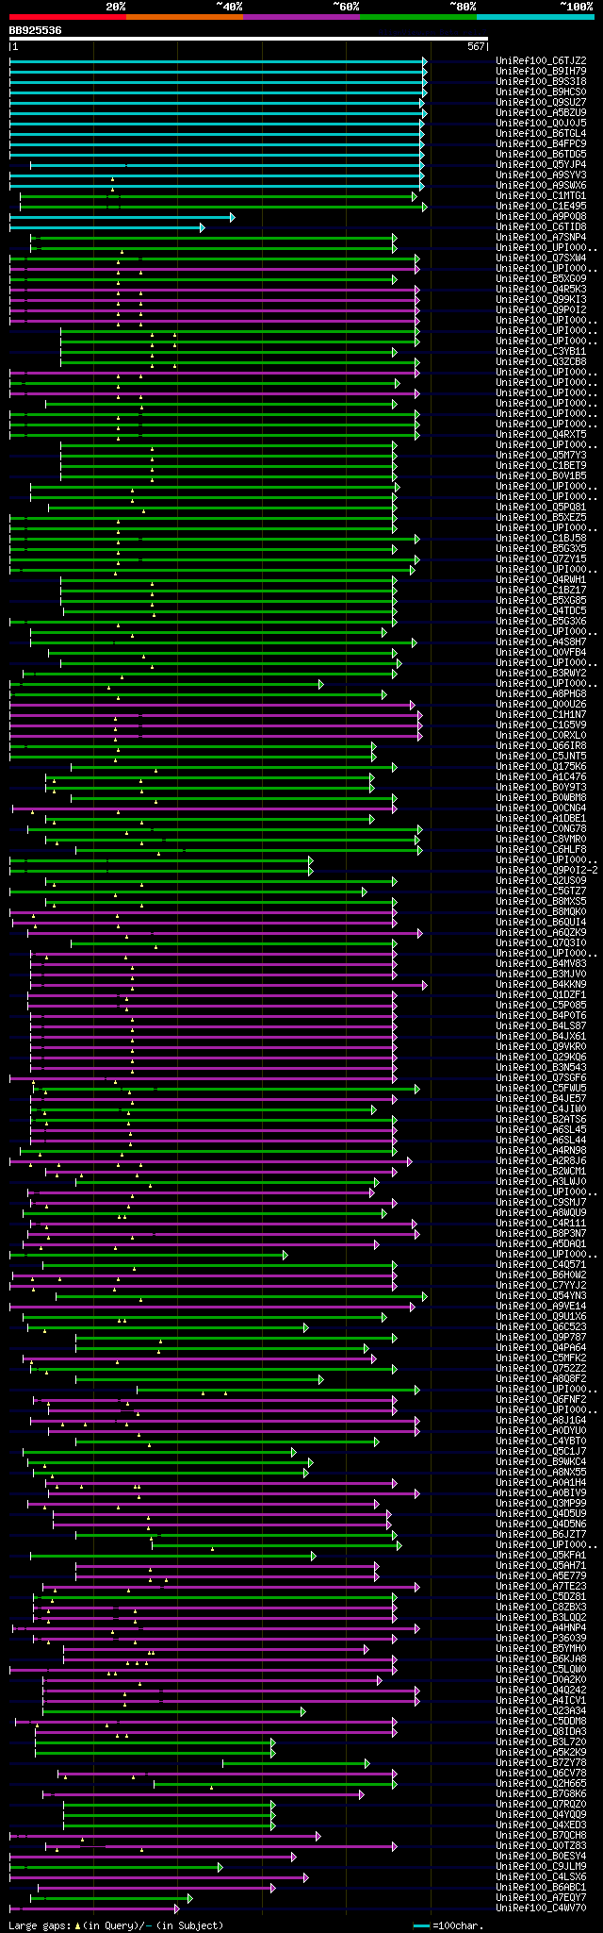Pick the UniRef100_A6SL45 label
The height and width of the screenshot is (1933, 603).
coord(541,1130)
